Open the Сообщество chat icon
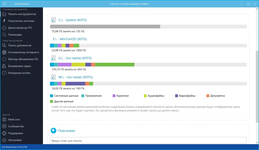 (4, 126)
